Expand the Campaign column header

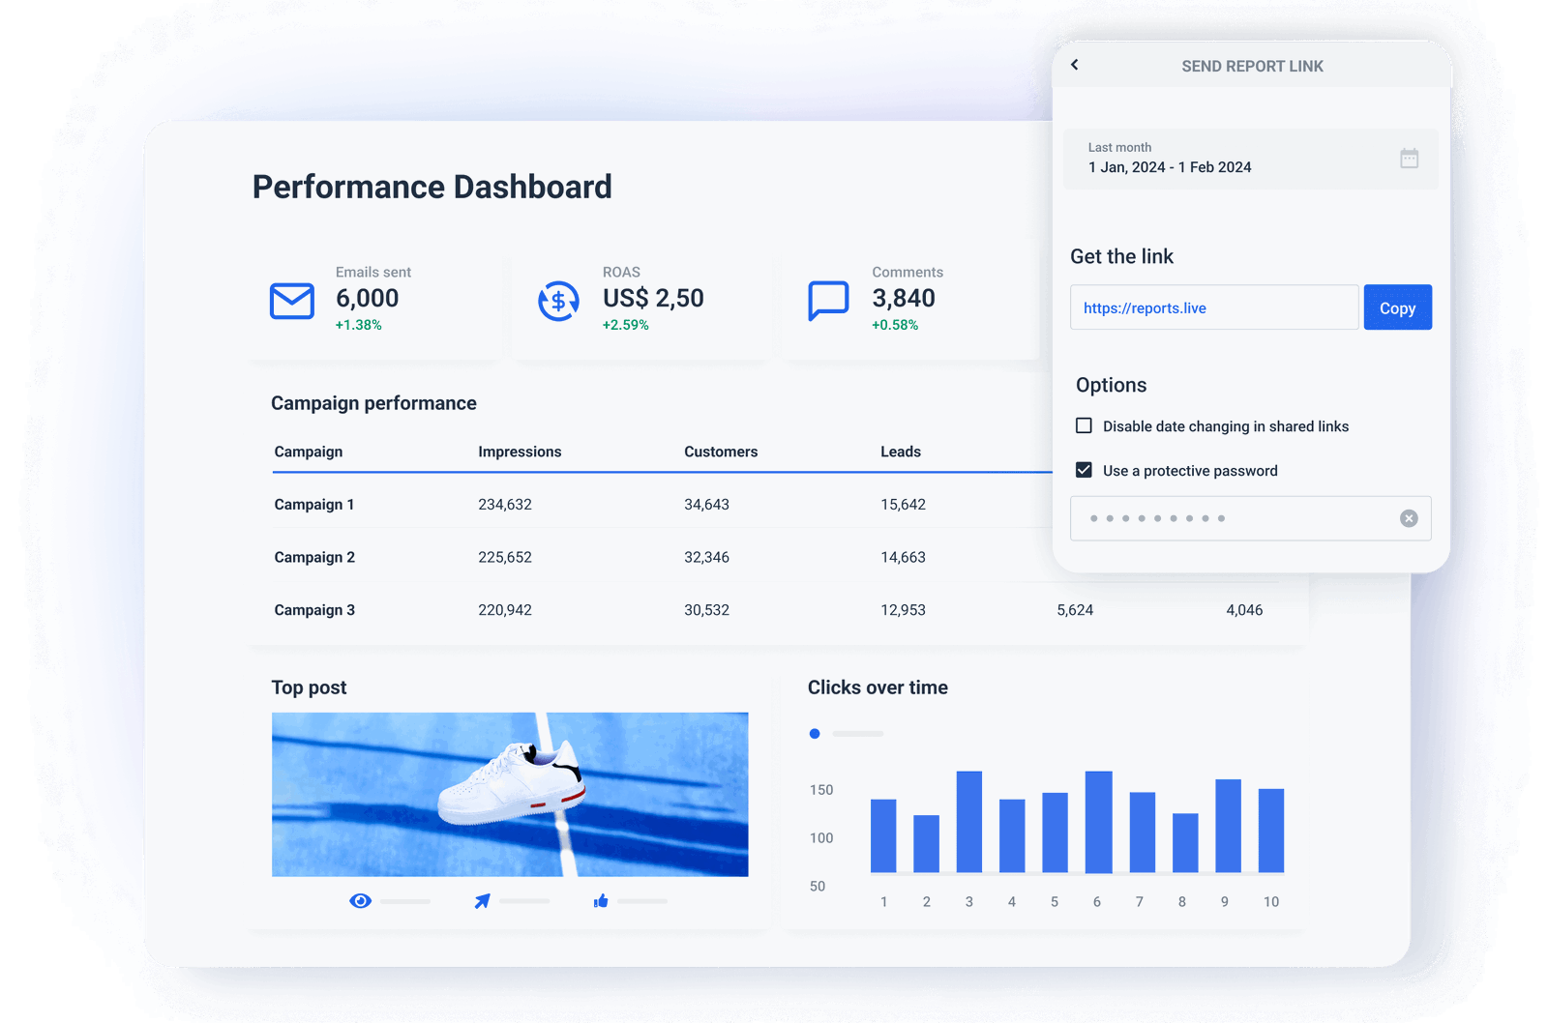click(x=308, y=451)
